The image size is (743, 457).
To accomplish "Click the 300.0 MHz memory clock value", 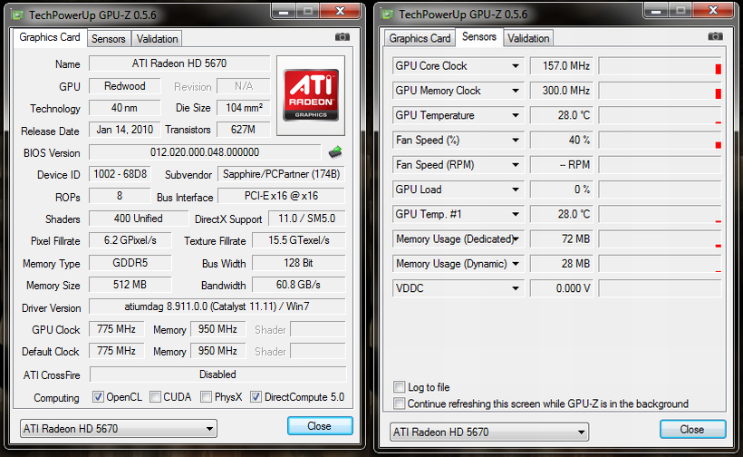I will point(562,91).
